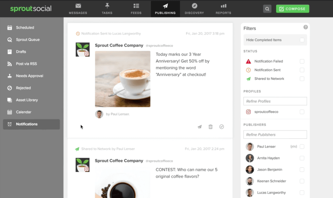Check the Notification Failed filter
Viewport: 333px width, 198px height.
coord(302,61)
